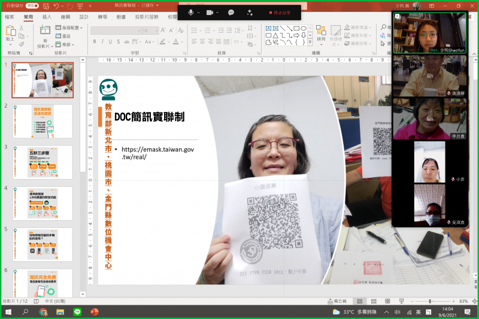Image resolution: width=479 pixels, height=319 pixels.
Task: Open the Insert (插入) ribbon tab
Action: [47, 17]
